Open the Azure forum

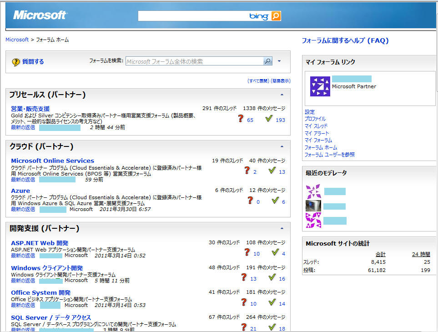(20, 191)
